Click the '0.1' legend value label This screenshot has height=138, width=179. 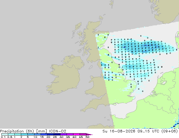click(x=3, y=137)
